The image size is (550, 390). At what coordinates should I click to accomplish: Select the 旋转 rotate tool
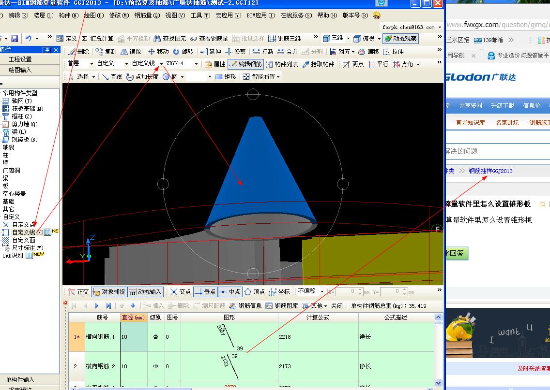(183, 51)
